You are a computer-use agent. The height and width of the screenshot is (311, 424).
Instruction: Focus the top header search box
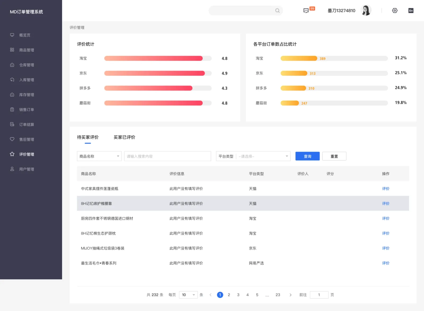pos(246,11)
